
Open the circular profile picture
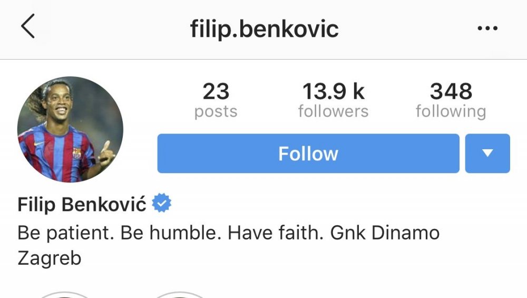click(70, 130)
